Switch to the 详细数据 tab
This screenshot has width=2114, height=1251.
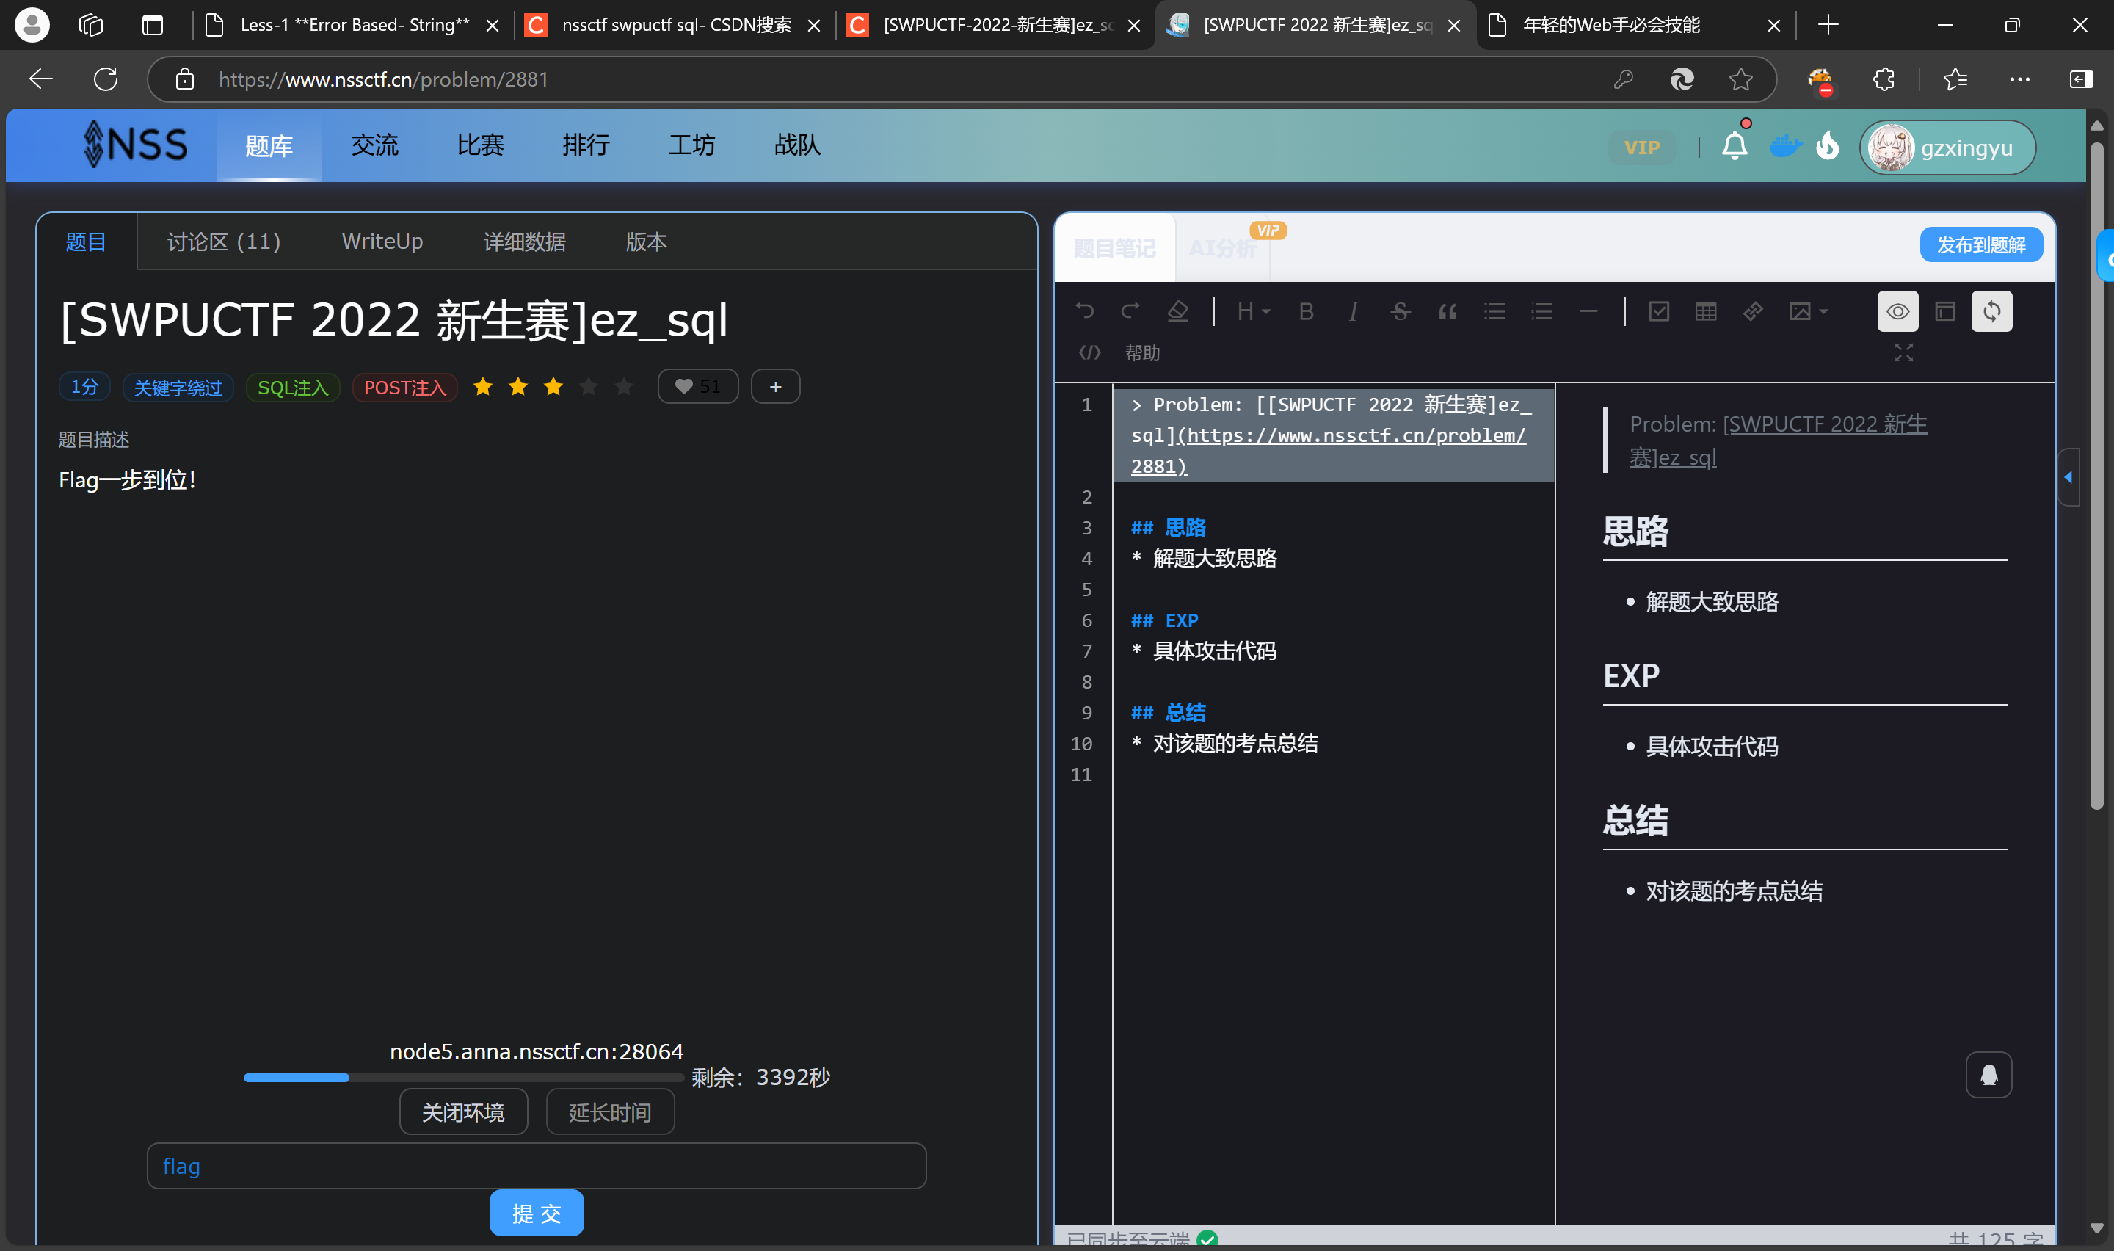point(524,242)
